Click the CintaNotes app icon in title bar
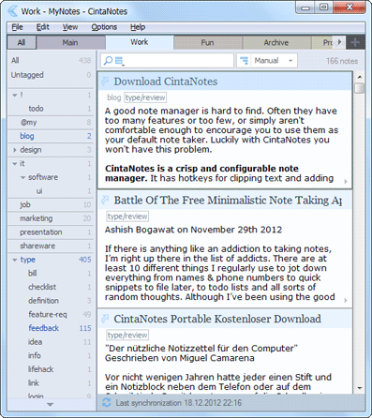 [x=13, y=11]
